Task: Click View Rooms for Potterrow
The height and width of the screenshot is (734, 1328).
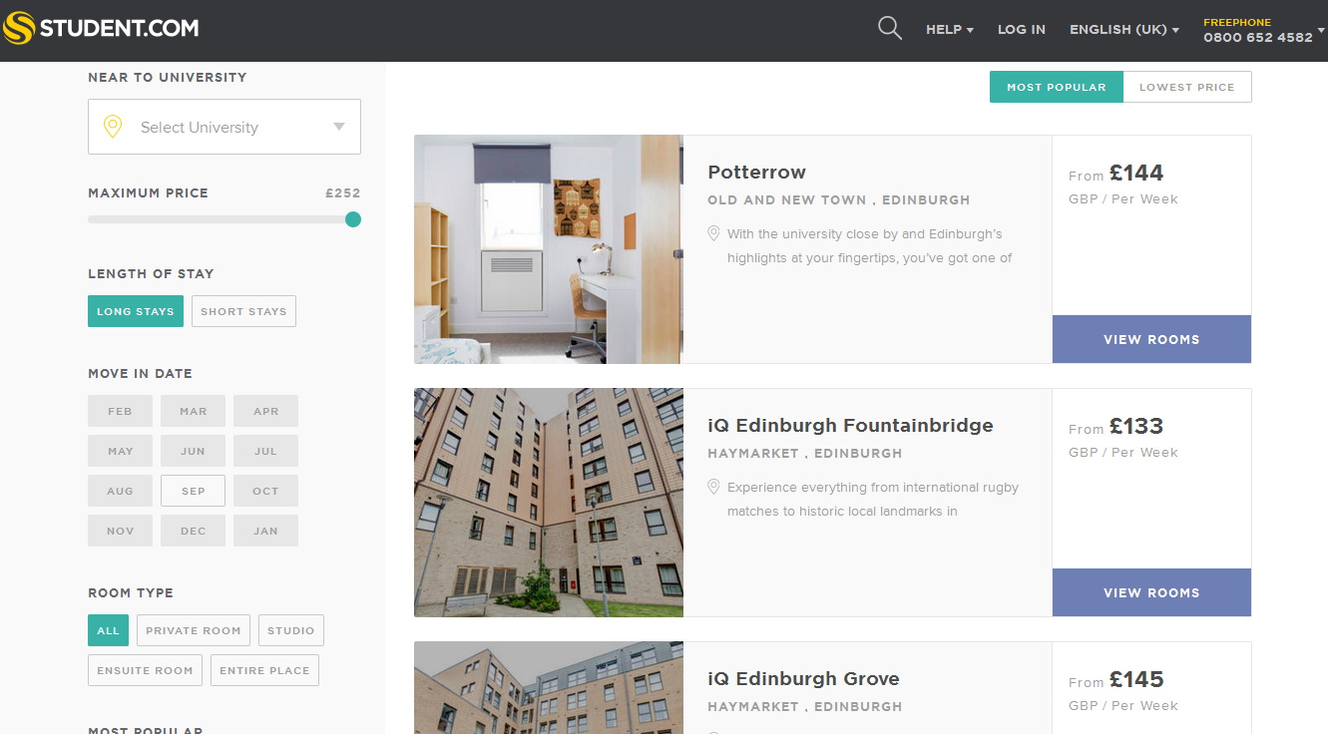Action: (1151, 339)
